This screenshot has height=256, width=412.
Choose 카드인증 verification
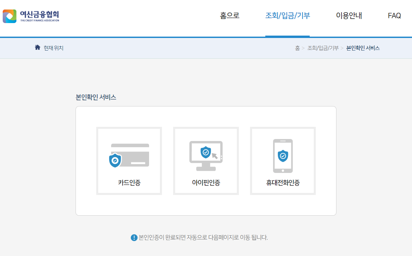tap(129, 161)
